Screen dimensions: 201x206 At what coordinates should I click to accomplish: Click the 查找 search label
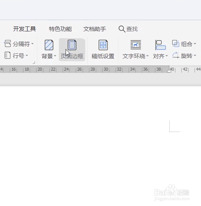(132, 29)
